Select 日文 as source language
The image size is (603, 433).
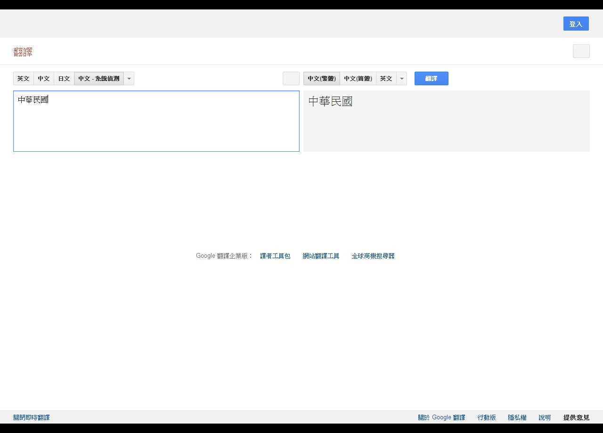[64, 79]
